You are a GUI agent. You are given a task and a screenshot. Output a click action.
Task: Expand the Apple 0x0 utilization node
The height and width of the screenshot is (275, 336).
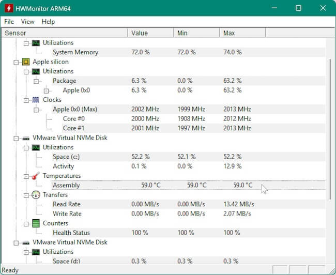[47, 91]
